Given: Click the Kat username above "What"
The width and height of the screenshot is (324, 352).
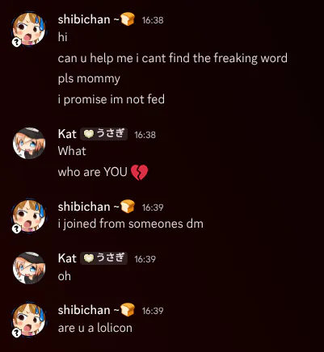Looking at the screenshot, I should (67, 134).
